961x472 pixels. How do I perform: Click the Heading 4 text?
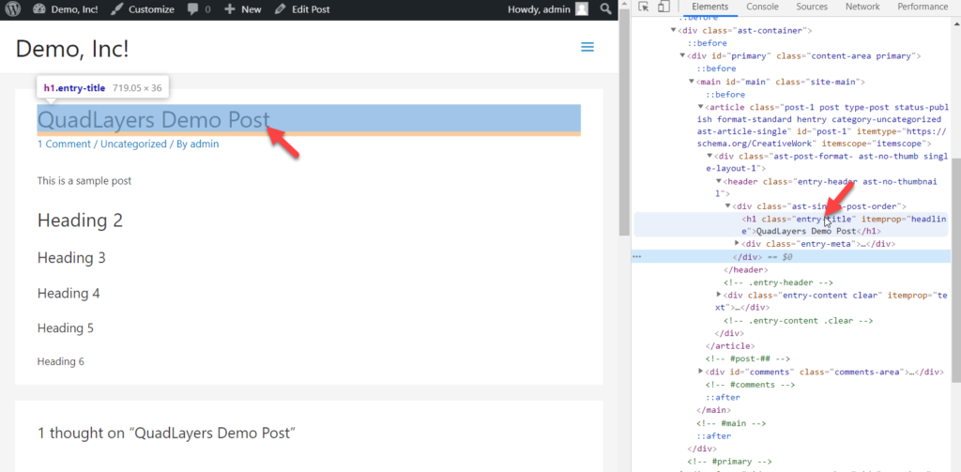click(69, 293)
